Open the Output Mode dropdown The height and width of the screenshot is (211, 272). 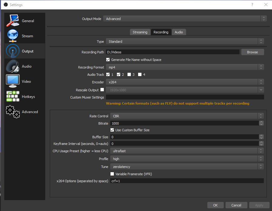(x=185, y=18)
